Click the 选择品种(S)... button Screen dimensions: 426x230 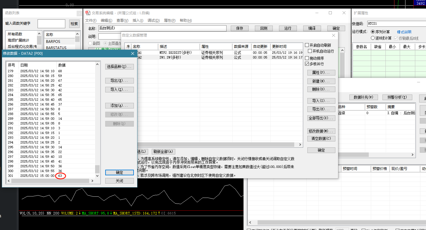[120, 67]
